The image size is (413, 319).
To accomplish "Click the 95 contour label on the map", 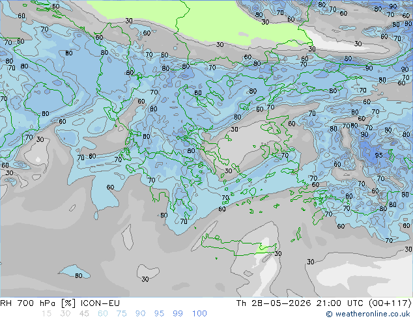I will pos(378,156).
